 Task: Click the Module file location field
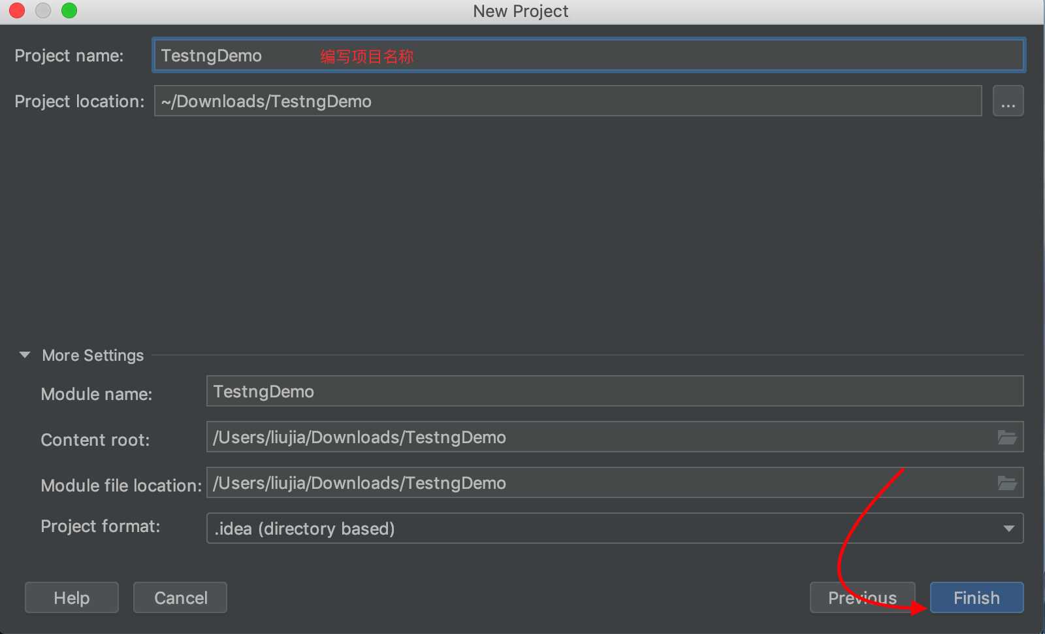click(x=615, y=483)
